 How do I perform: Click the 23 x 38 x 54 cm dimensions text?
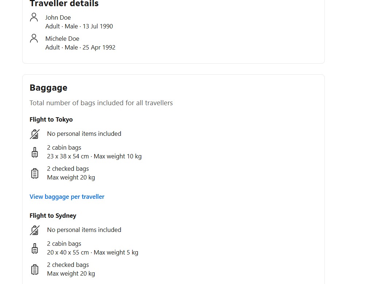pyautogui.click(x=68, y=157)
